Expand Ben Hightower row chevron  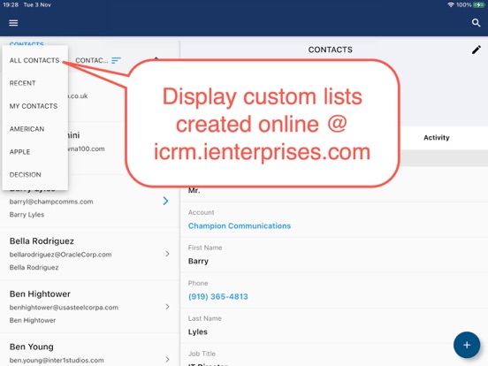point(167,307)
